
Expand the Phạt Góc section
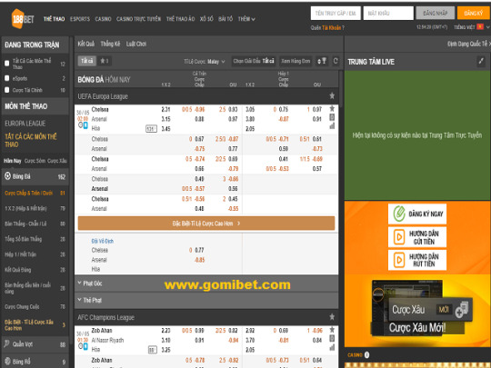click(x=206, y=283)
